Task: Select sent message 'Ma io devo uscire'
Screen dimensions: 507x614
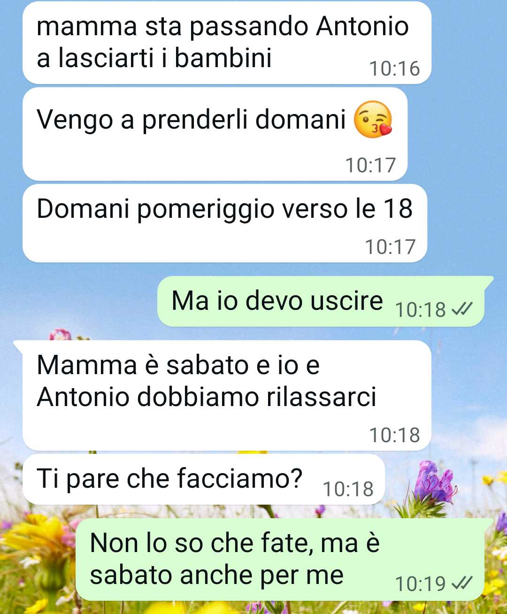Action: (321, 301)
